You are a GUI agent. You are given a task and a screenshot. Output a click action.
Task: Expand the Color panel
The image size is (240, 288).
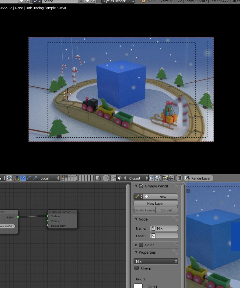pos(136,245)
